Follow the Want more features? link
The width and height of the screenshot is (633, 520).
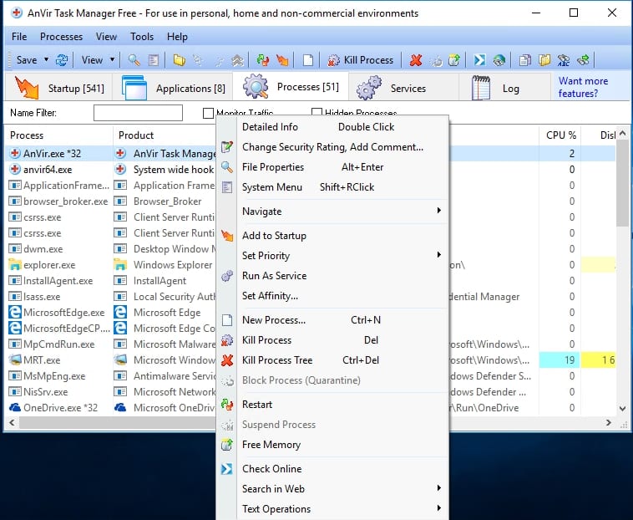pyautogui.click(x=583, y=87)
